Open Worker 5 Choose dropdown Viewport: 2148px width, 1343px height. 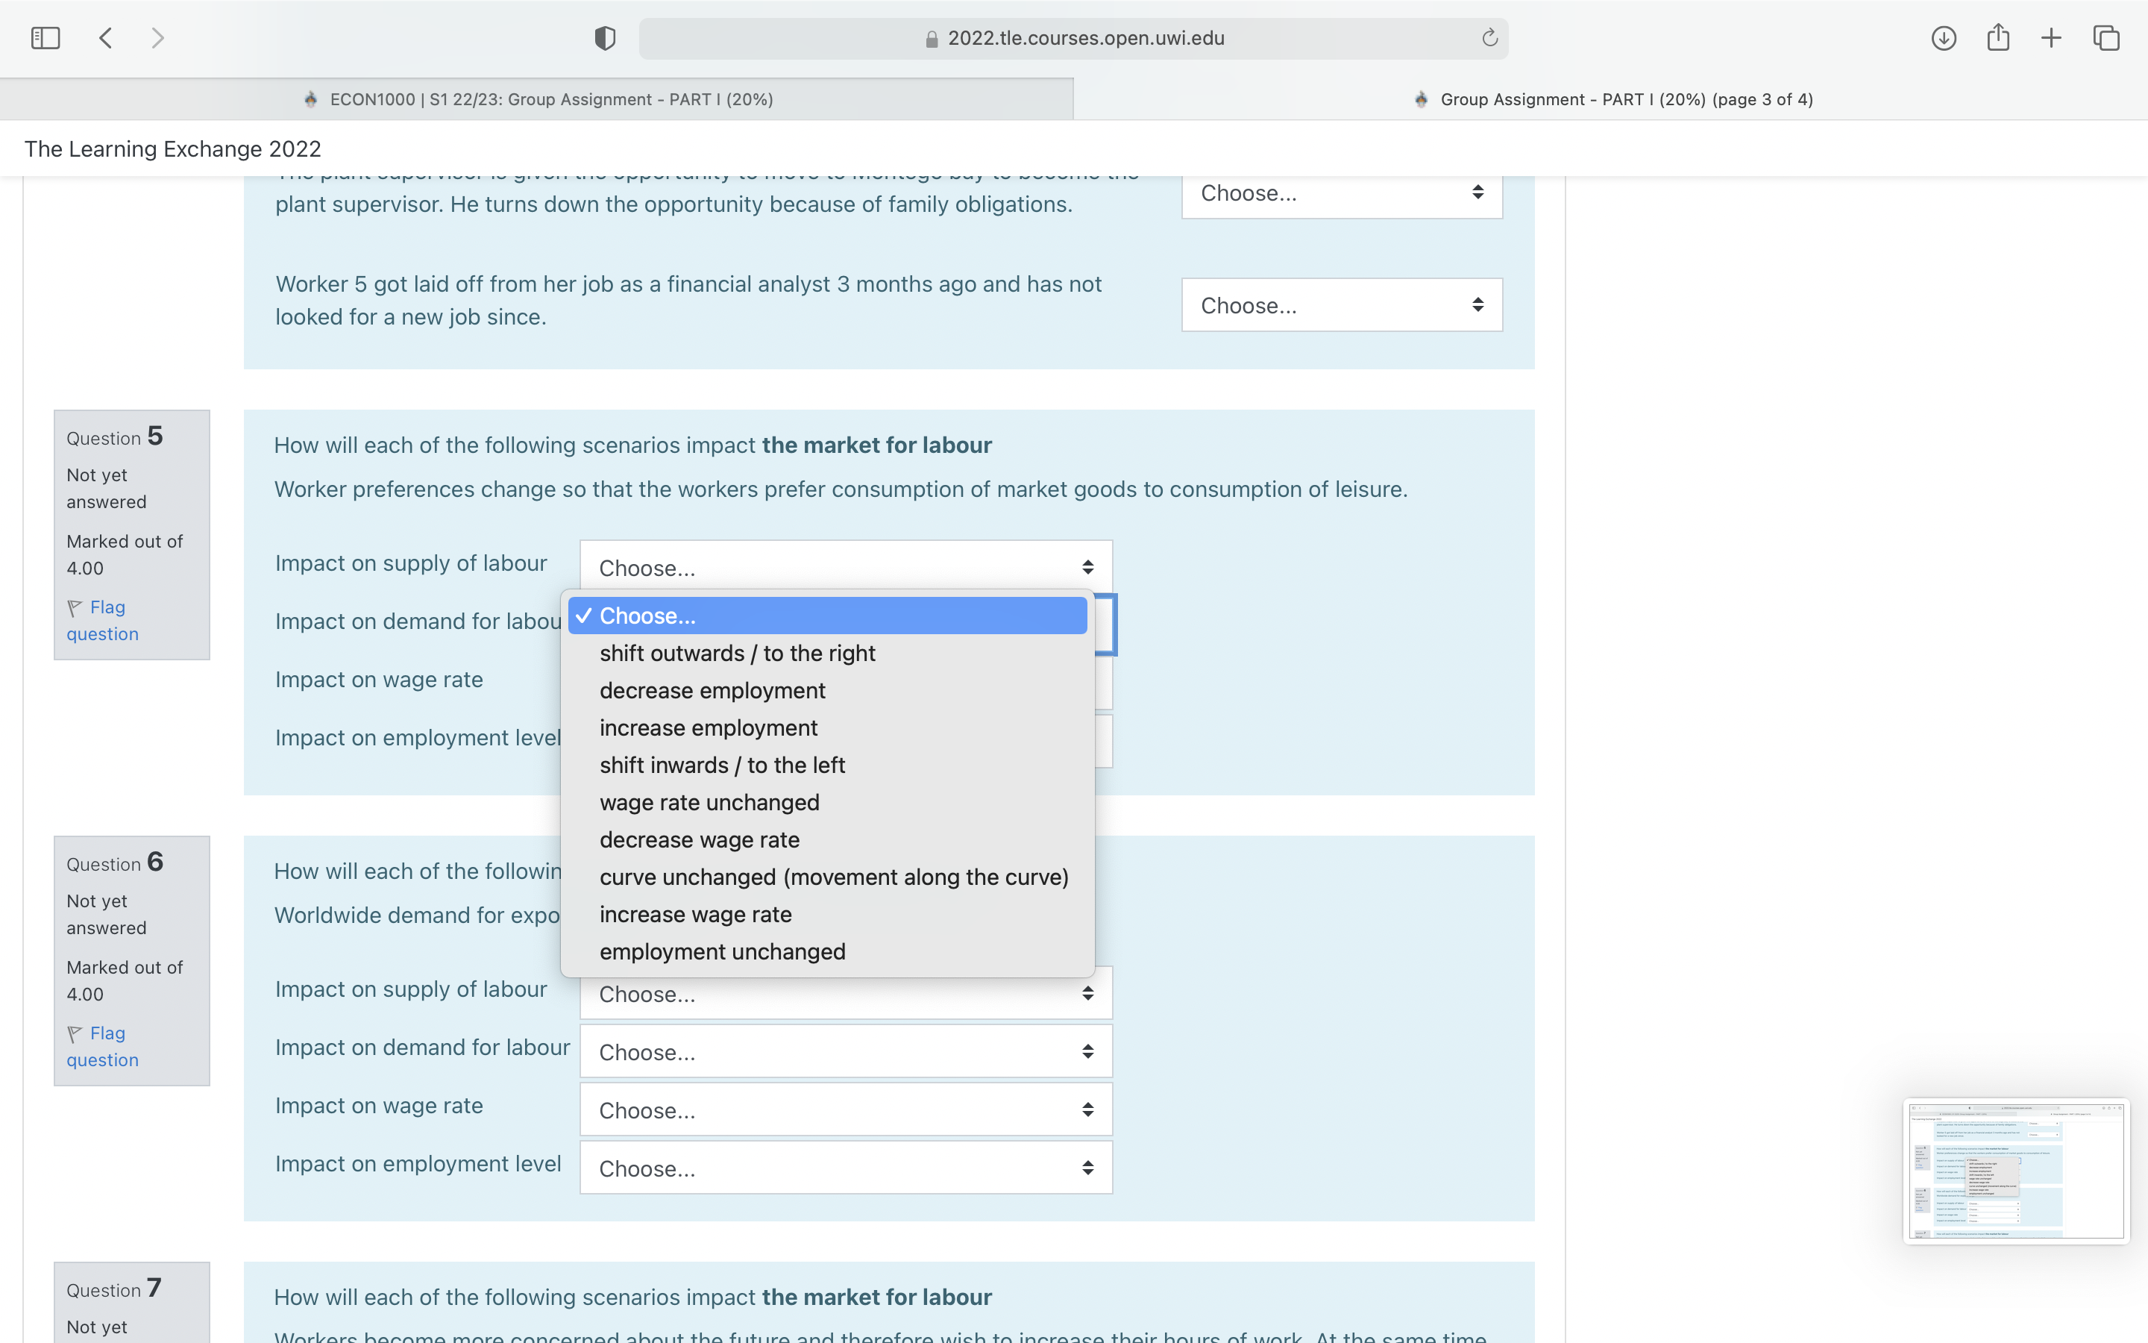(1341, 306)
